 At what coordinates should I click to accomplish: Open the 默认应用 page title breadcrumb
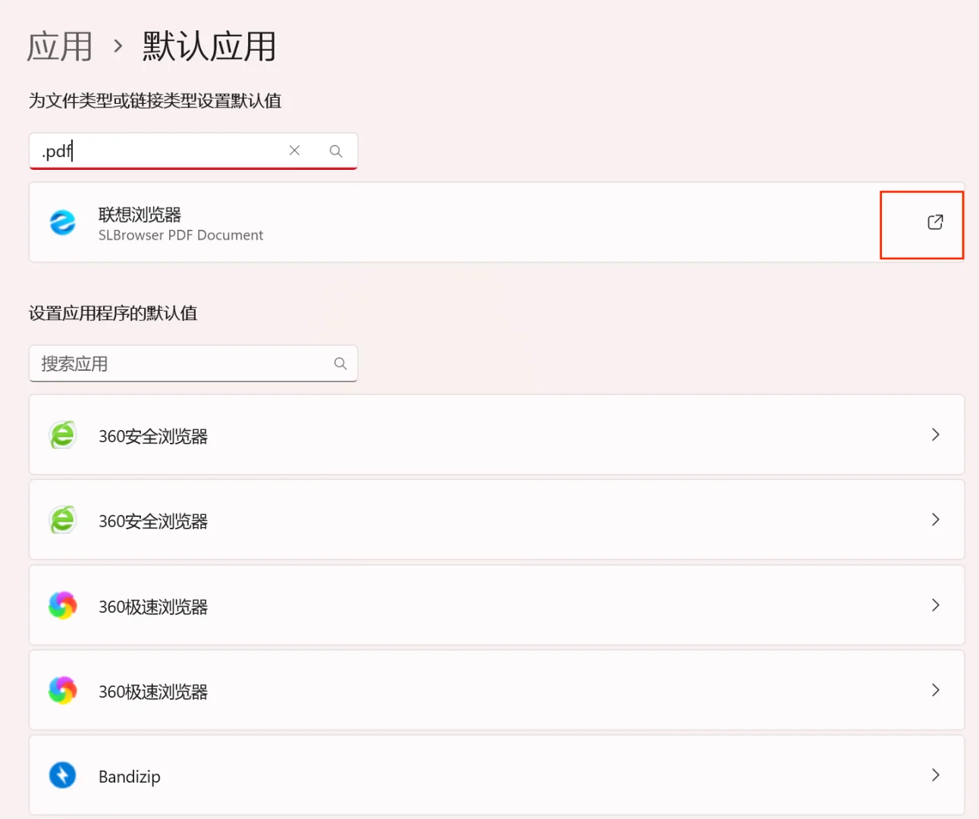click(208, 45)
